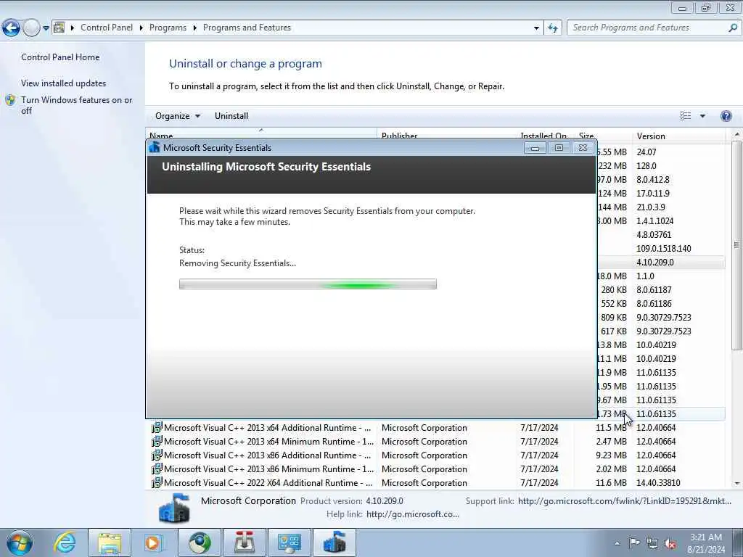743x557 pixels.
Task: Select the Visual C++ 2013 x64 Additional Runtime row
Action: (x=438, y=428)
